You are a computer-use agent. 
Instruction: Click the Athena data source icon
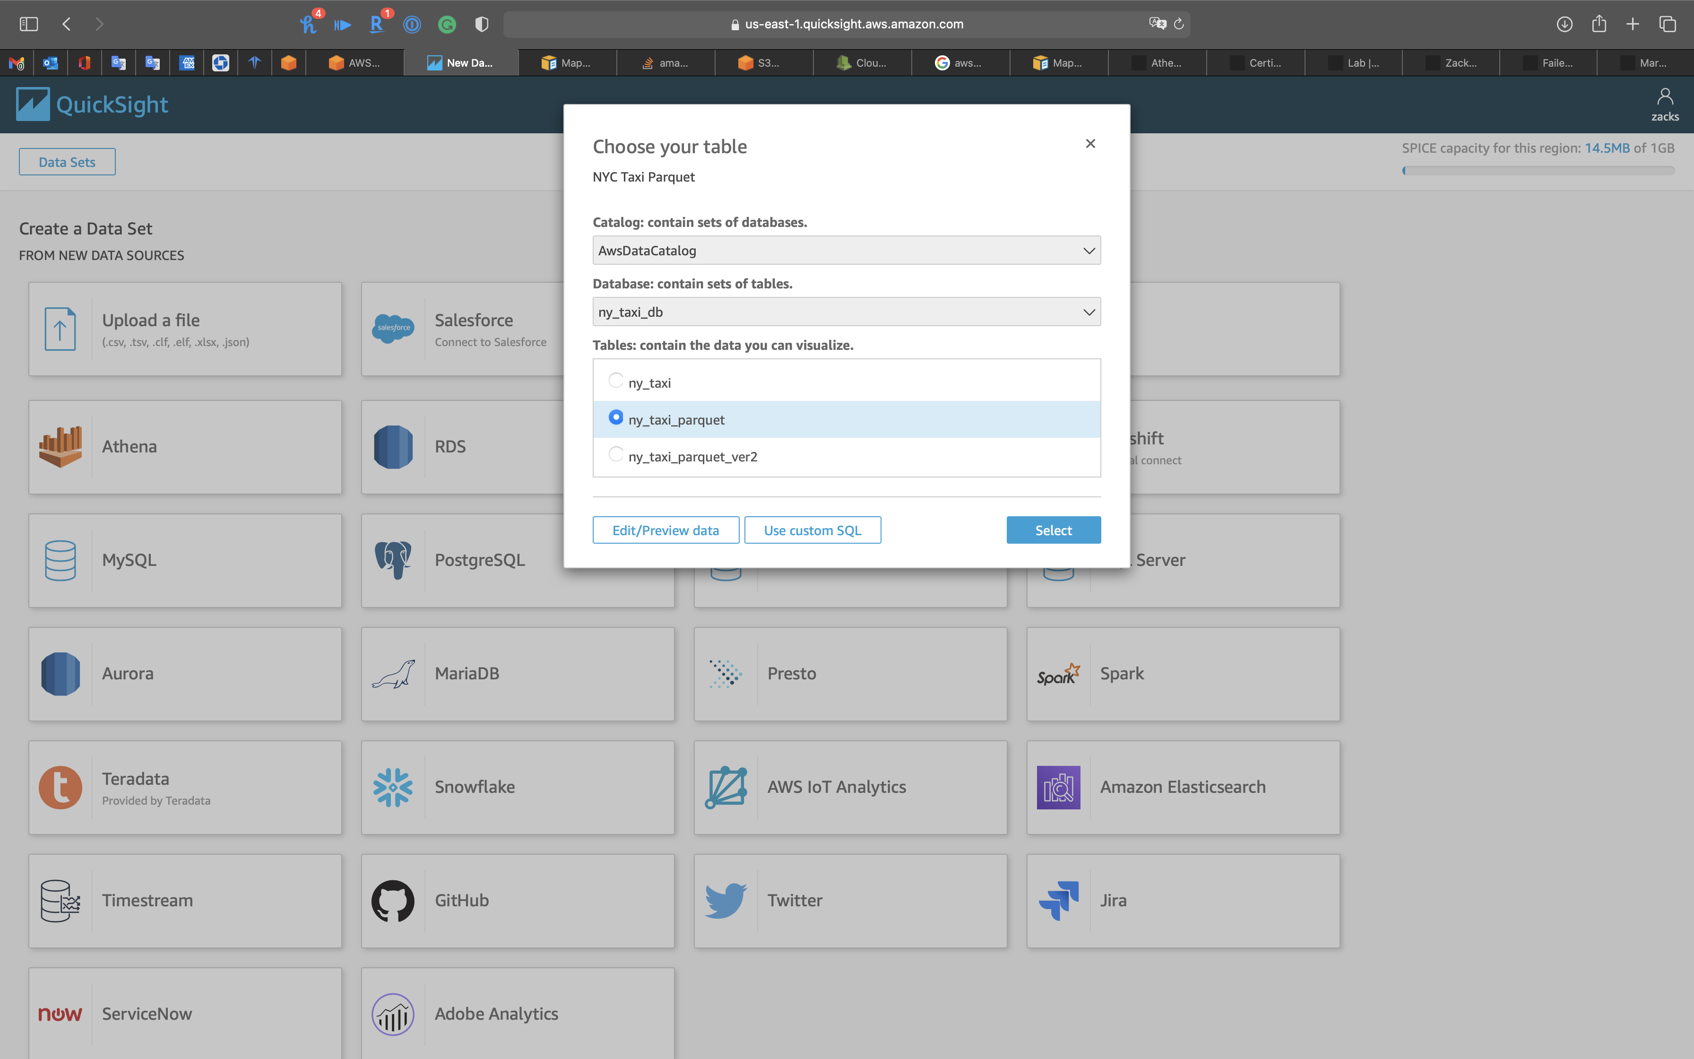(x=60, y=447)
